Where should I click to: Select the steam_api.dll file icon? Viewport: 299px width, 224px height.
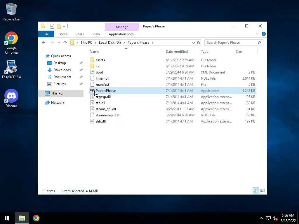click(92, 109)
